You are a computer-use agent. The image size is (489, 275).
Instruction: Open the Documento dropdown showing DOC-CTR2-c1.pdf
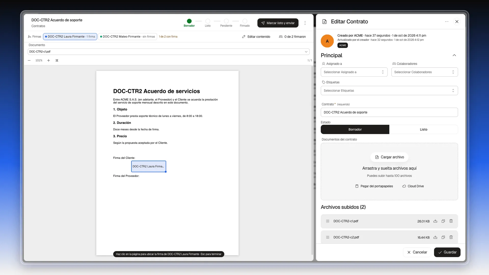(169, 52)
